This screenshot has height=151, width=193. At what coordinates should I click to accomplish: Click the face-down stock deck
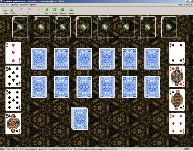point(79,118)
